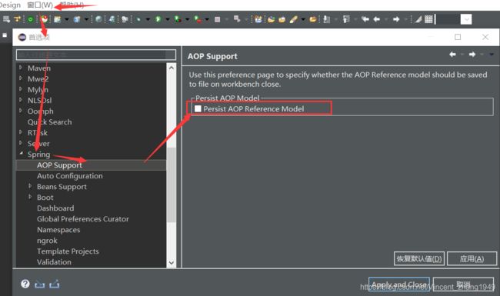Click the Coverage run toolbar icon
500x296 pixels.
click(x=178, y=19)
